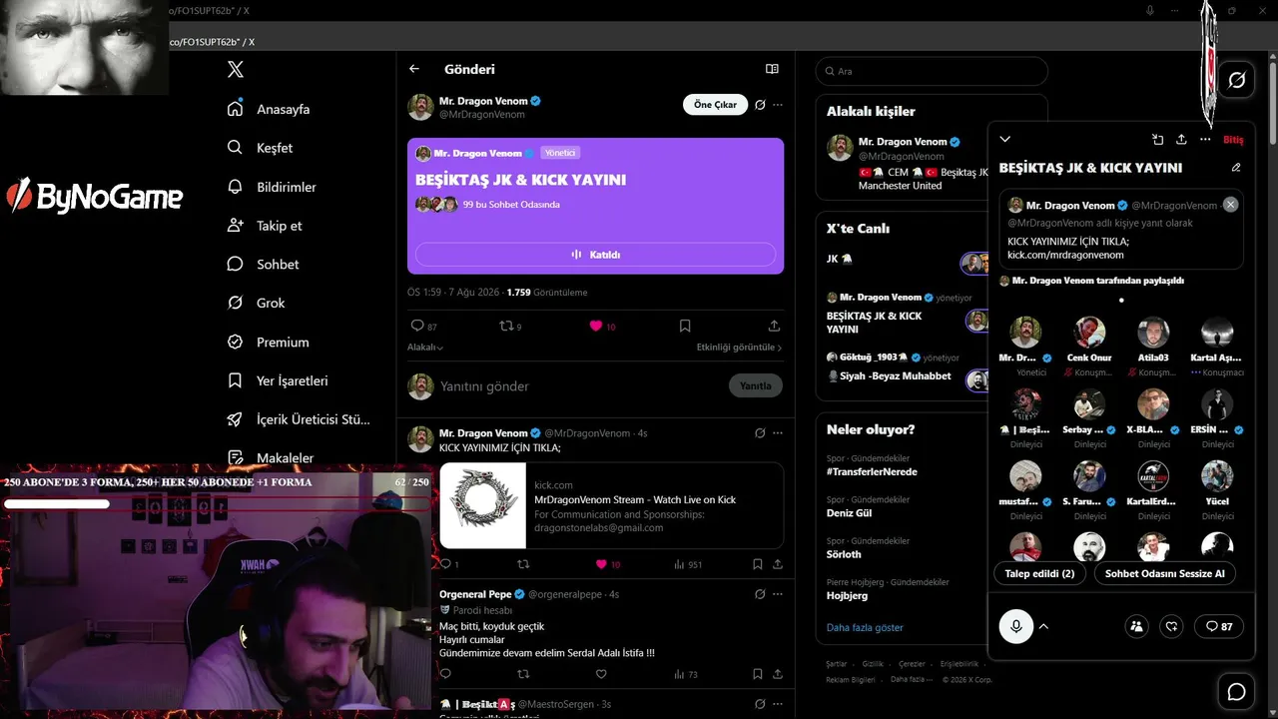Image resolution: width=1278 pixels, height=719 pixels.
Task: Open the Etkinliği görüntüle link
Action: click(x=739, y=348)
